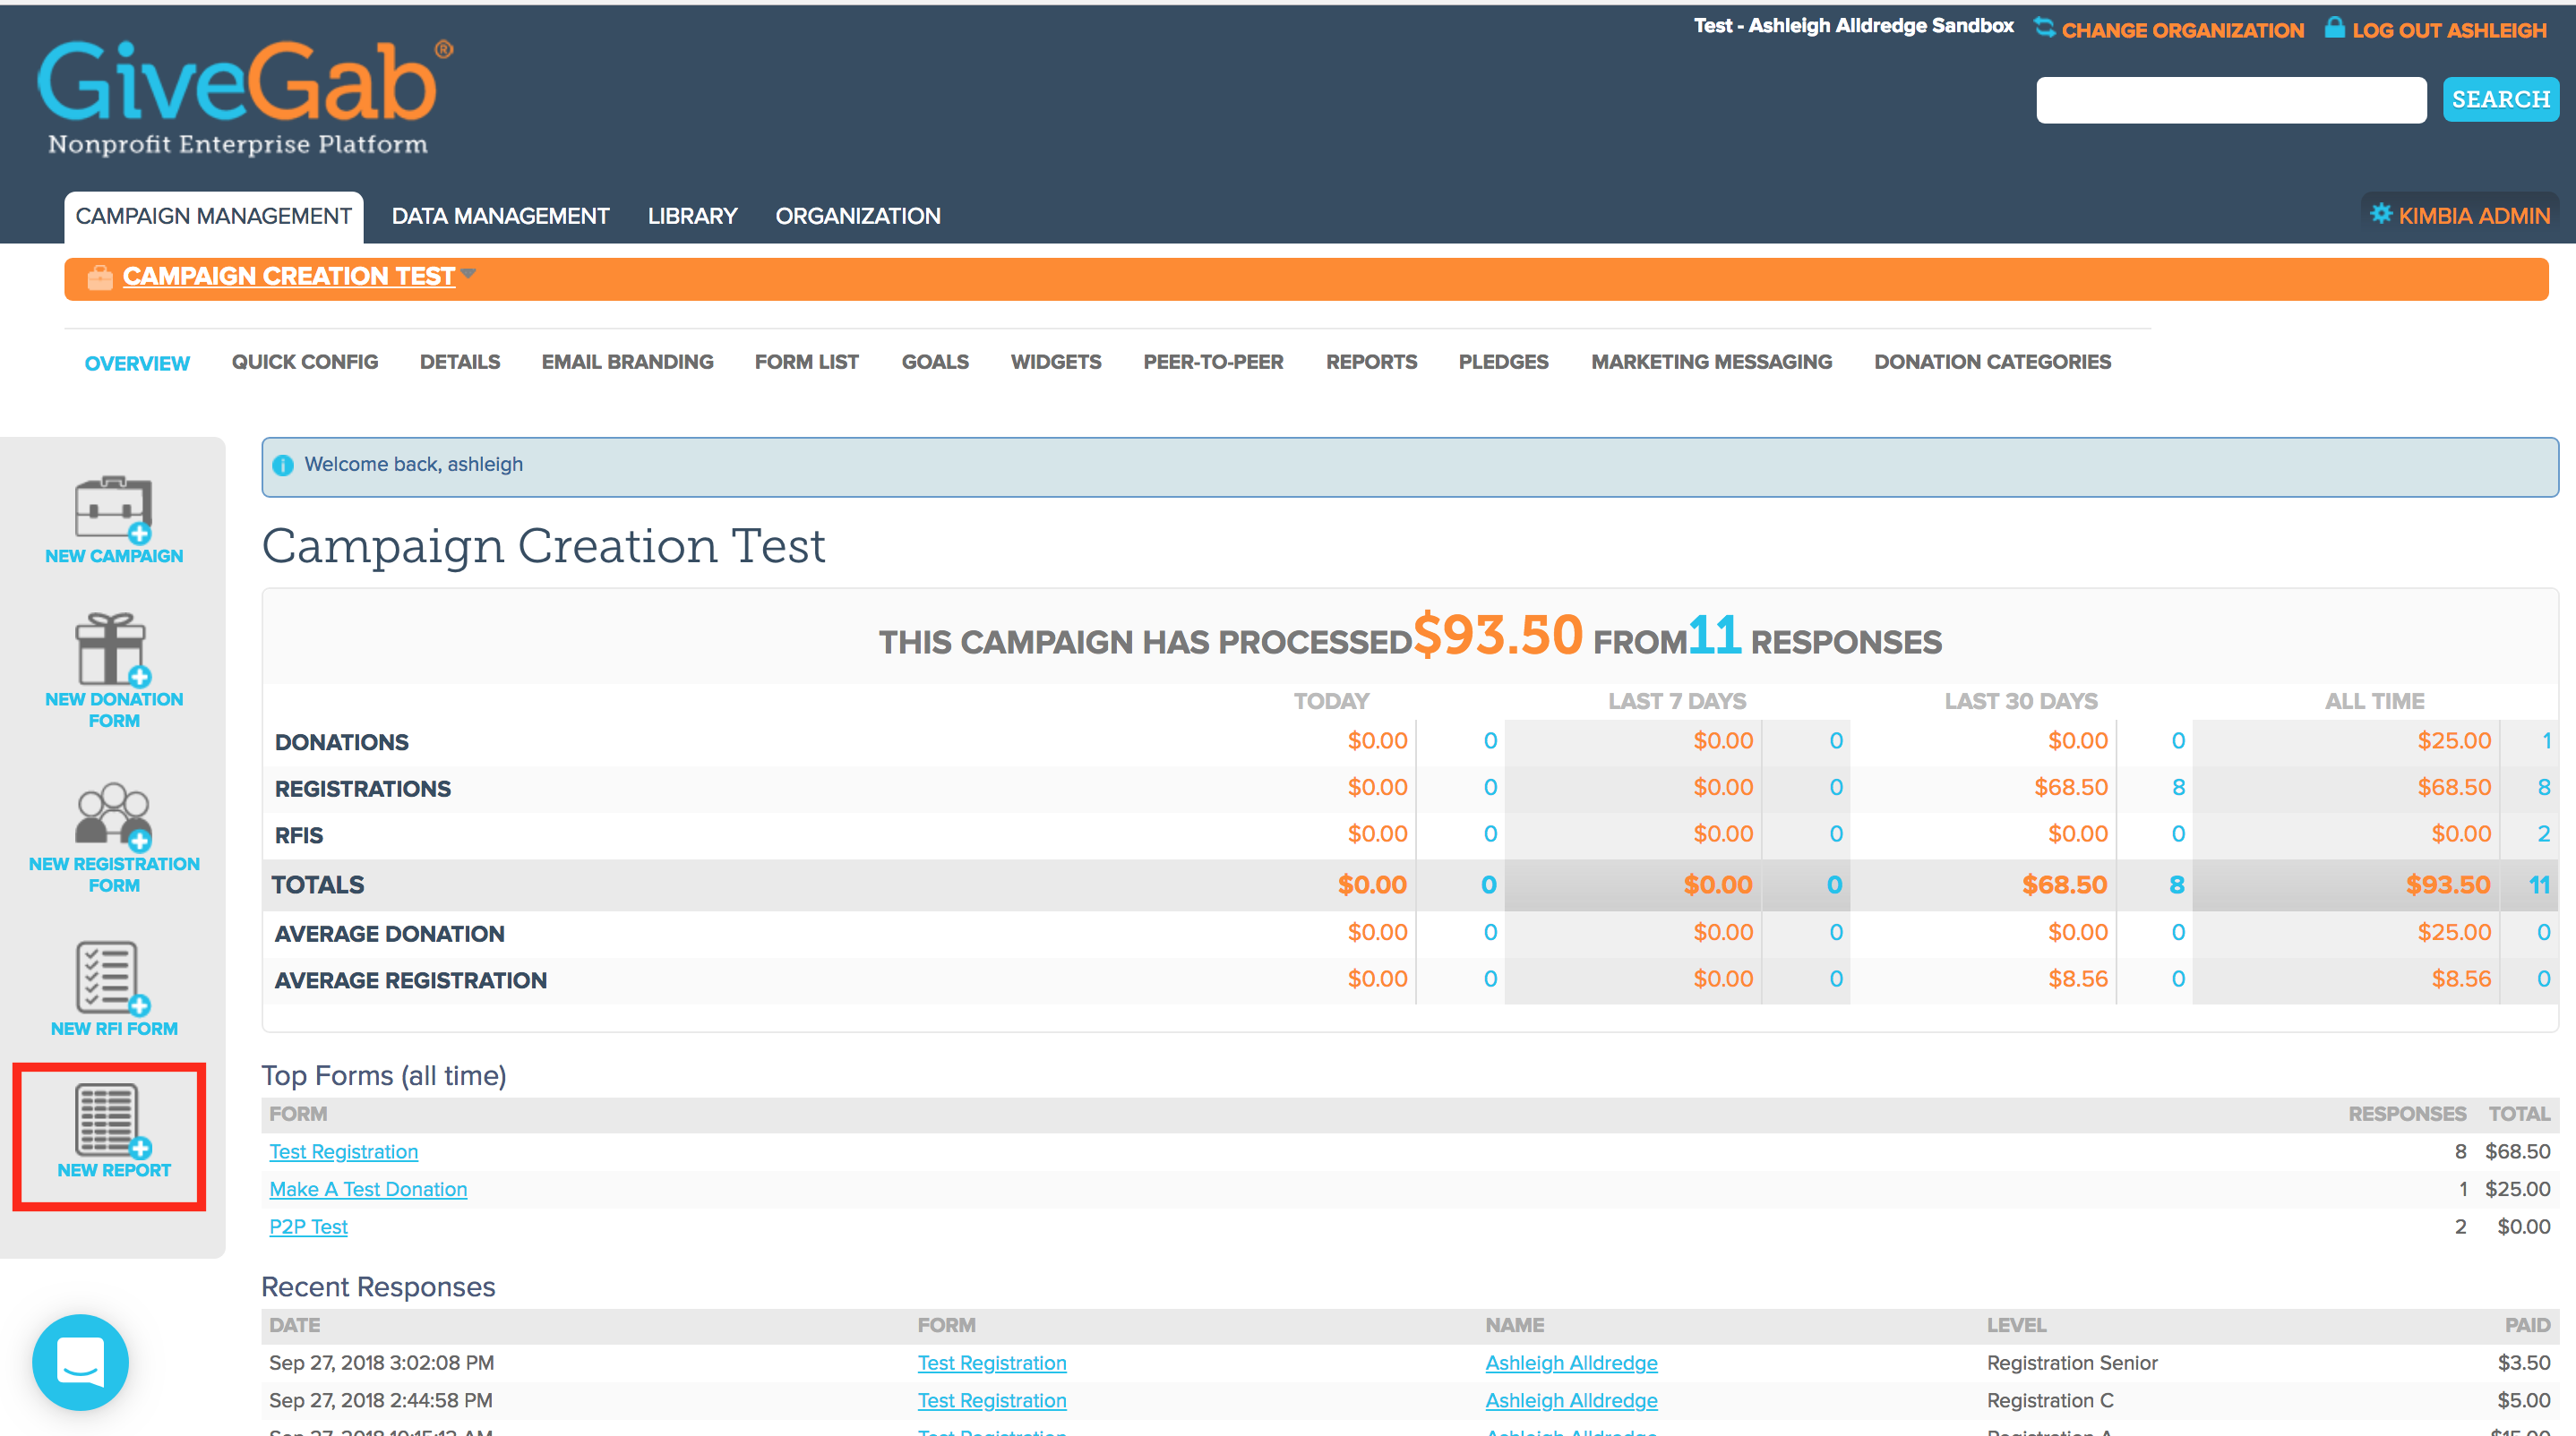Click the Kimbia Admin gear icon
The image size is (2576, 1436).
pos(2381,214)
